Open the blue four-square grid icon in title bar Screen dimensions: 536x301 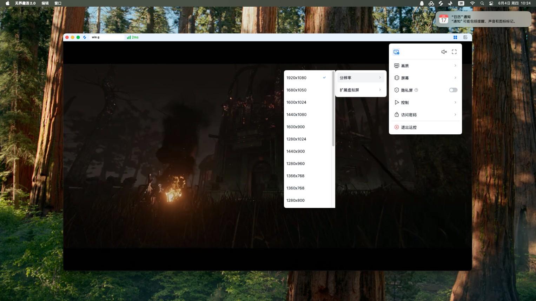(x=455, y=37)
